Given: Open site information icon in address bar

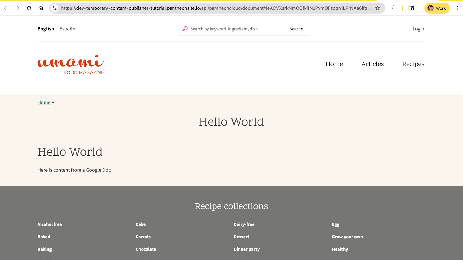Looking at the screenshot, I should tap(55, 8).
